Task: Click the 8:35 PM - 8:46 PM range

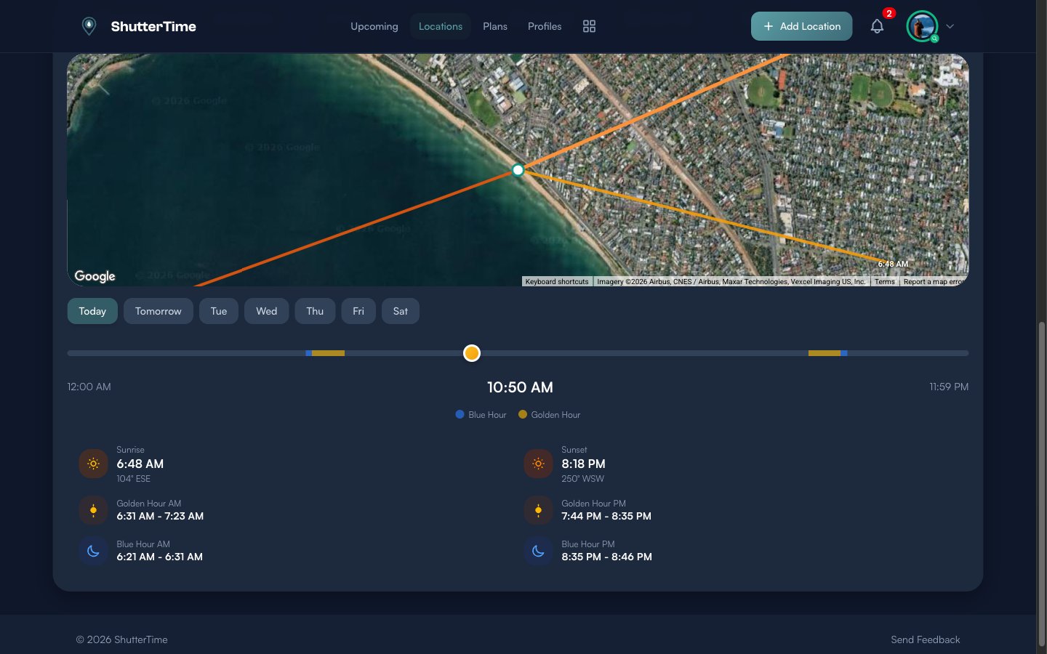Action: [x=606, y=557]
